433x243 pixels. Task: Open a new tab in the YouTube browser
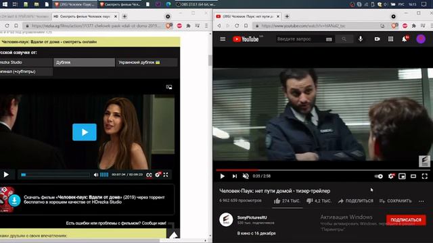point(287,16)
